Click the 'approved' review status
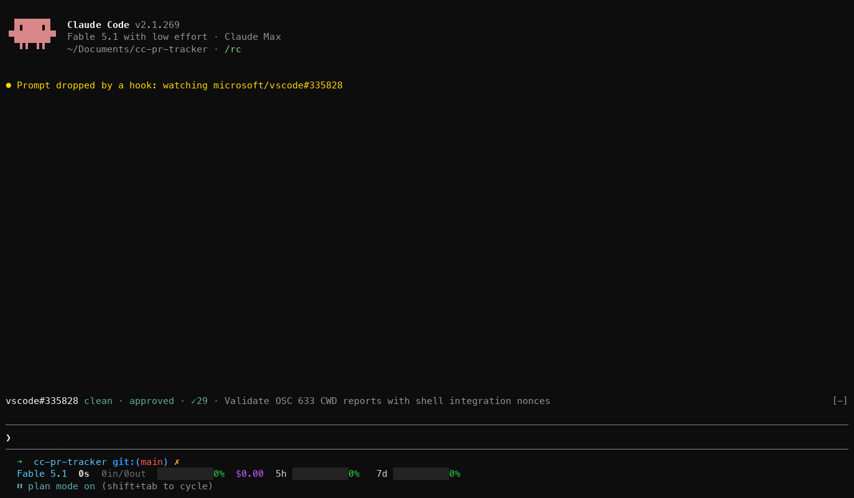Screen dimensions: 854x498 tap(152, 401)
